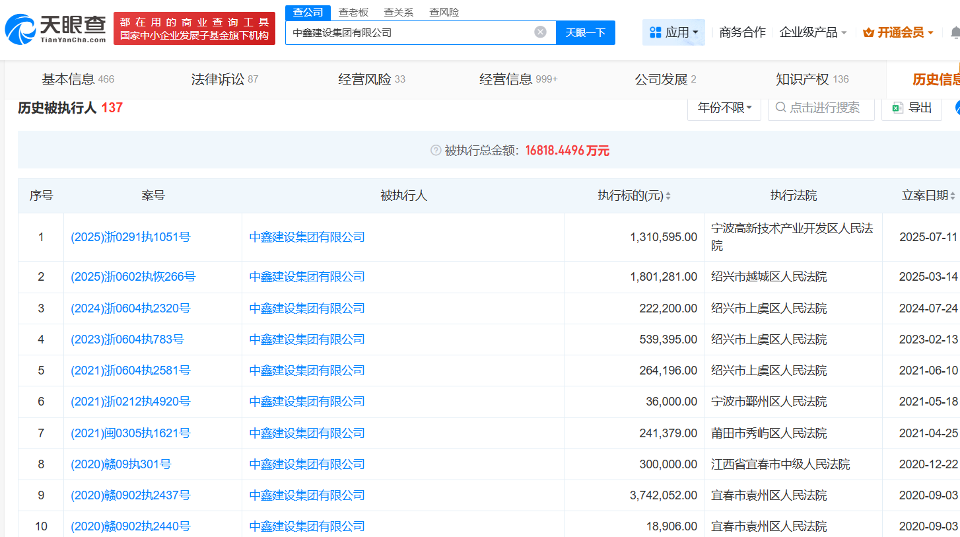The image size is (960, 537).
Task: Open the 知识产权 tab
Action: point(811,79)
